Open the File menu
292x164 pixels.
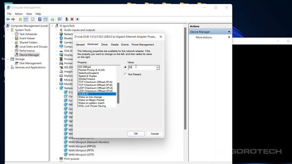coord(9,14)
